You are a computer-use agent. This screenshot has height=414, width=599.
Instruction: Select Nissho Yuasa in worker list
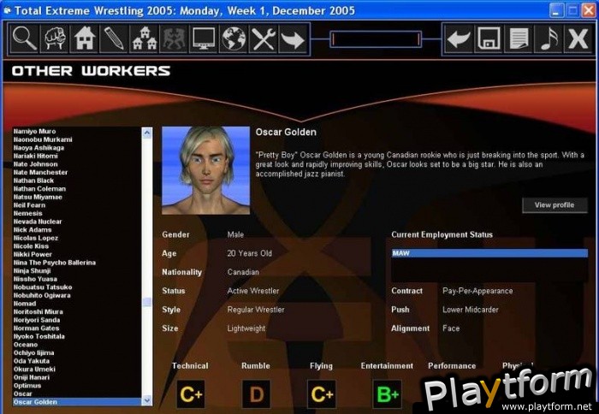(x=77, y=279)
